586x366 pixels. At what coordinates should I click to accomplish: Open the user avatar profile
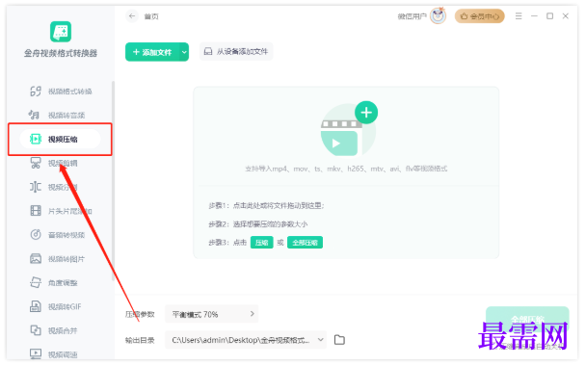point(438,16)
